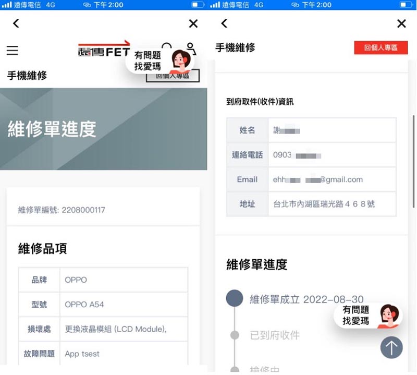Viewport: 417px width, 375px height.
Task: Click the 故障問題 row label
Action: point(39,354)
